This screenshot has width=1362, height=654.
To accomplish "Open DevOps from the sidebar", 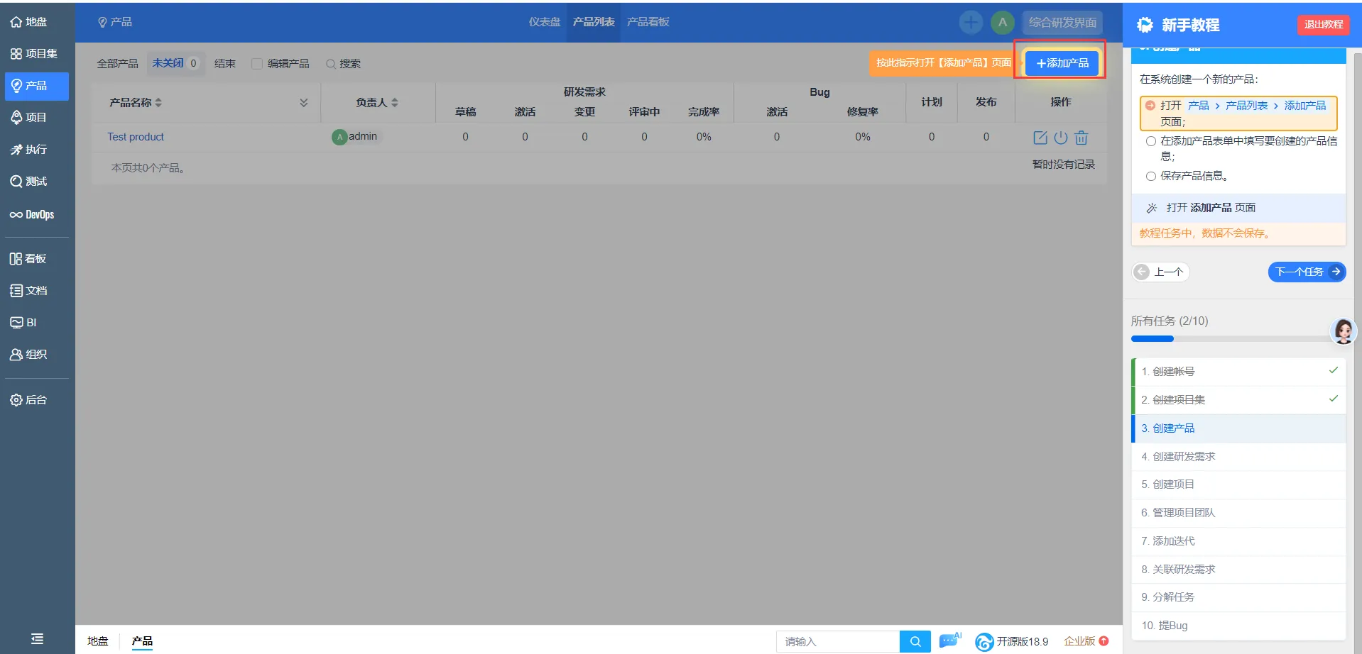I will (32, 214).
